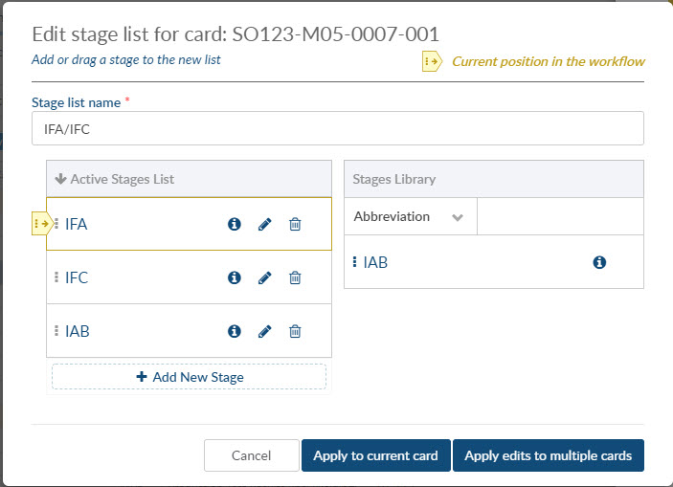Click the IAB library item drag handle
This screenshot has height=487, width=673.
354,262
